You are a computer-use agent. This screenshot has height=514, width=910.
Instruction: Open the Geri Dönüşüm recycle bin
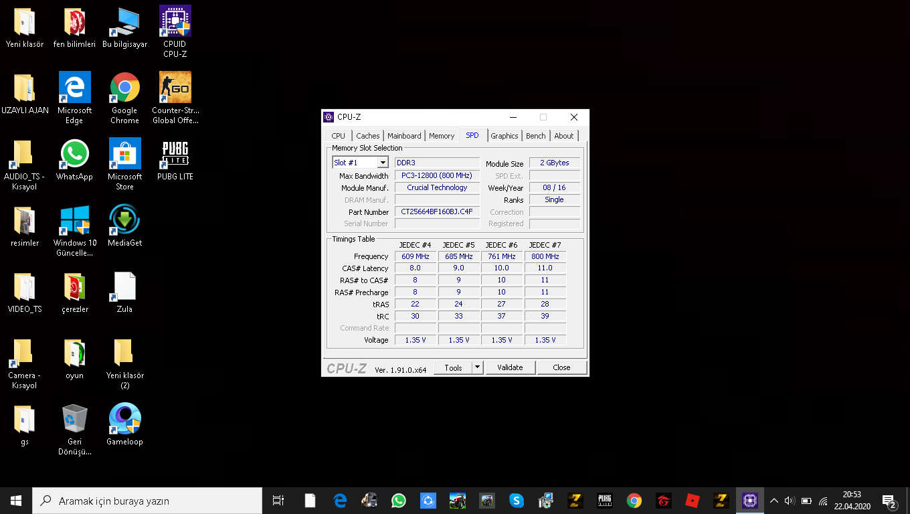pyautogui.click(x=74, y=427)
